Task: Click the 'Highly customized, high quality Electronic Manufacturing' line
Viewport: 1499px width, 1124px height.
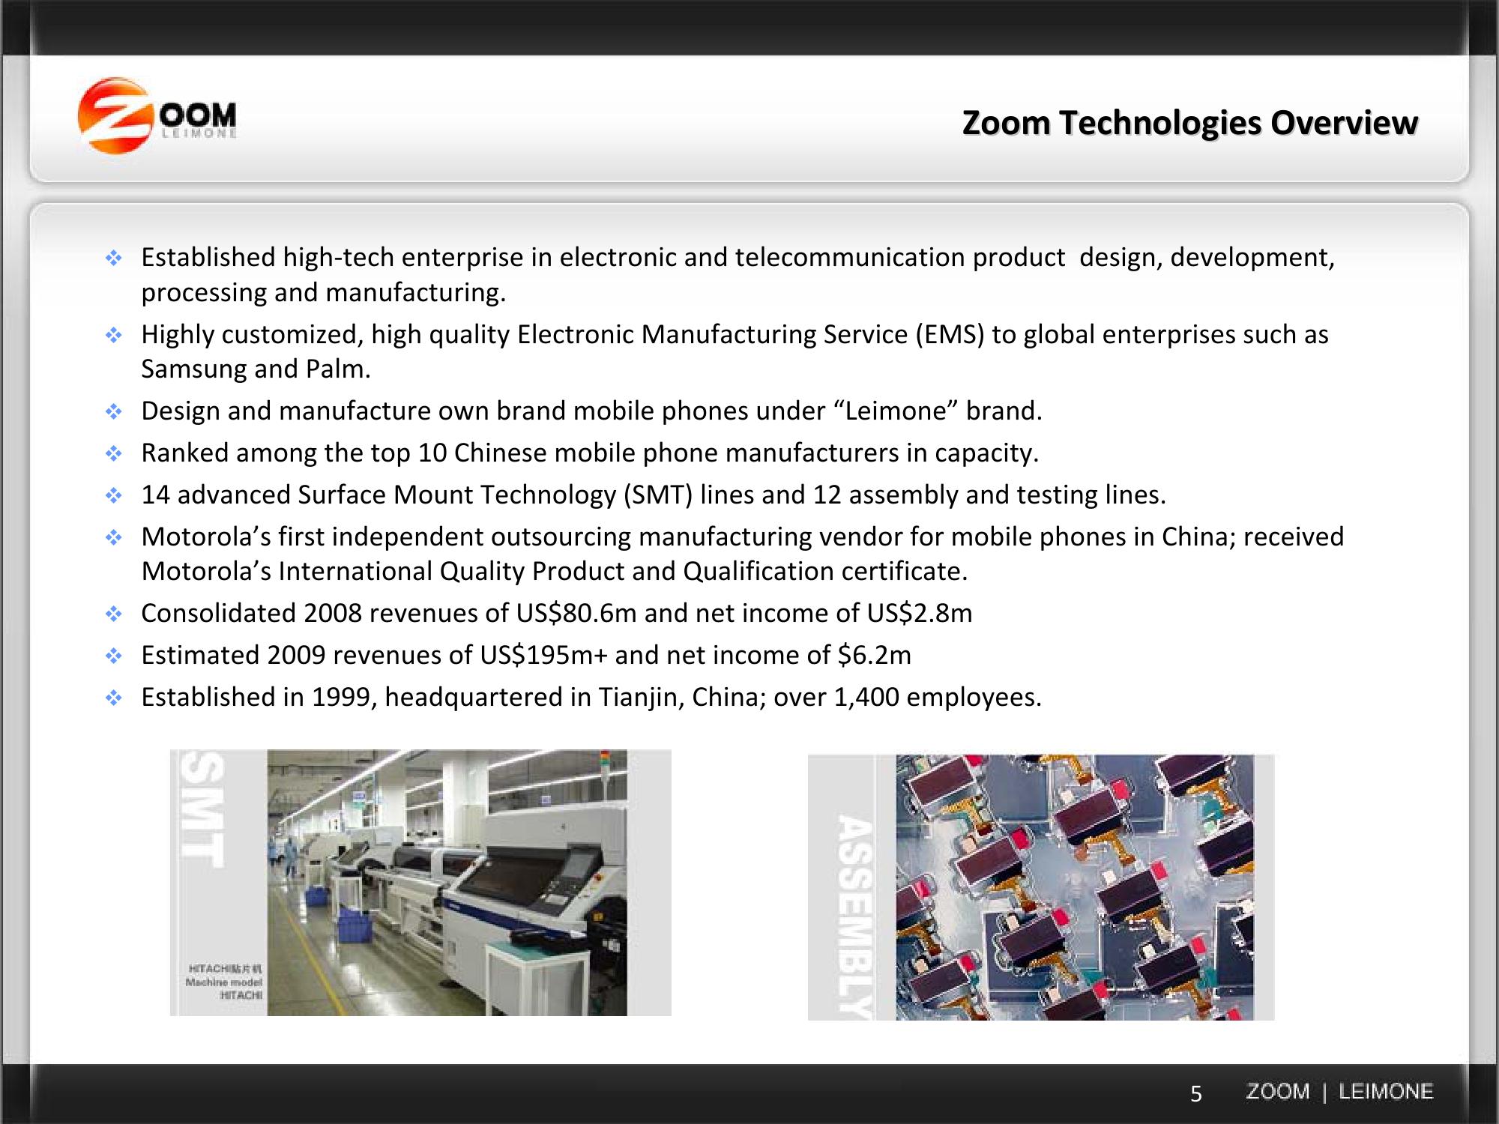Action: point(735,334)
